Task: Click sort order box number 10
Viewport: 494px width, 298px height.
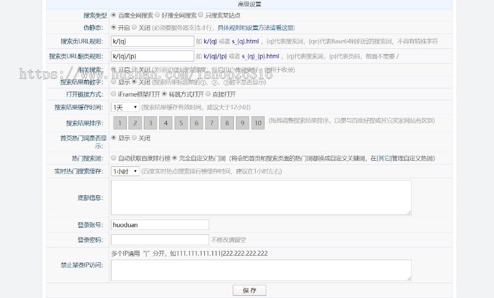Action: click(x=258, y=123)
